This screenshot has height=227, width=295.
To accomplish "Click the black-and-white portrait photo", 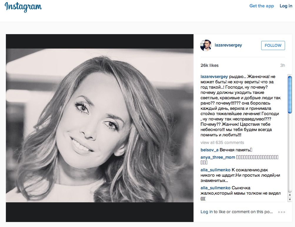I will point(100,125).
